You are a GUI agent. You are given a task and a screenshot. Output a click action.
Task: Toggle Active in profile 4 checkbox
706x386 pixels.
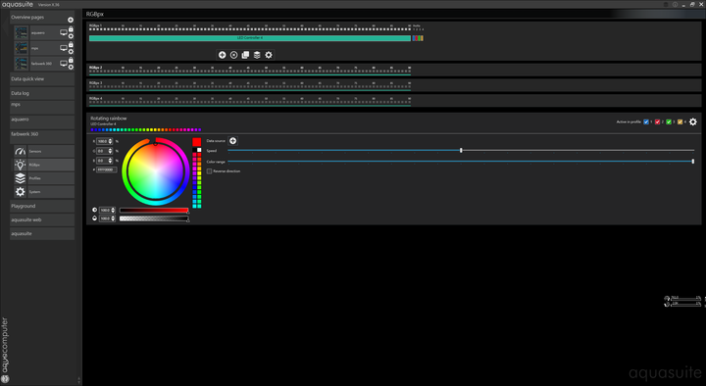680,121
